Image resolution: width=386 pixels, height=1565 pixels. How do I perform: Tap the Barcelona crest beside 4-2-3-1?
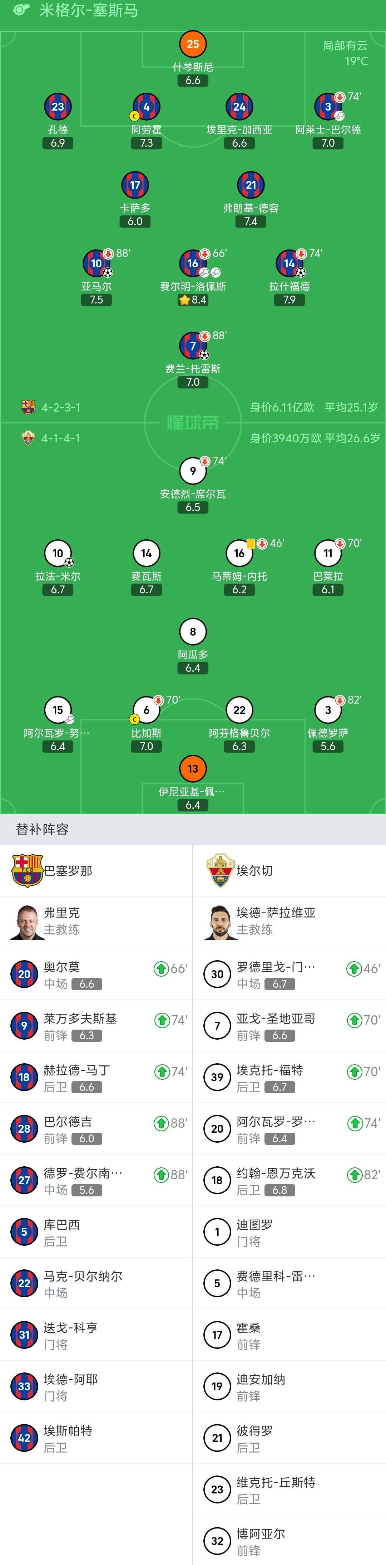tap(28, 407)
